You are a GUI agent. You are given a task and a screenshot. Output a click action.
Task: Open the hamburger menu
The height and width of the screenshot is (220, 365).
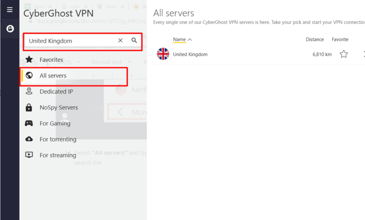click(x=10, y=10)
